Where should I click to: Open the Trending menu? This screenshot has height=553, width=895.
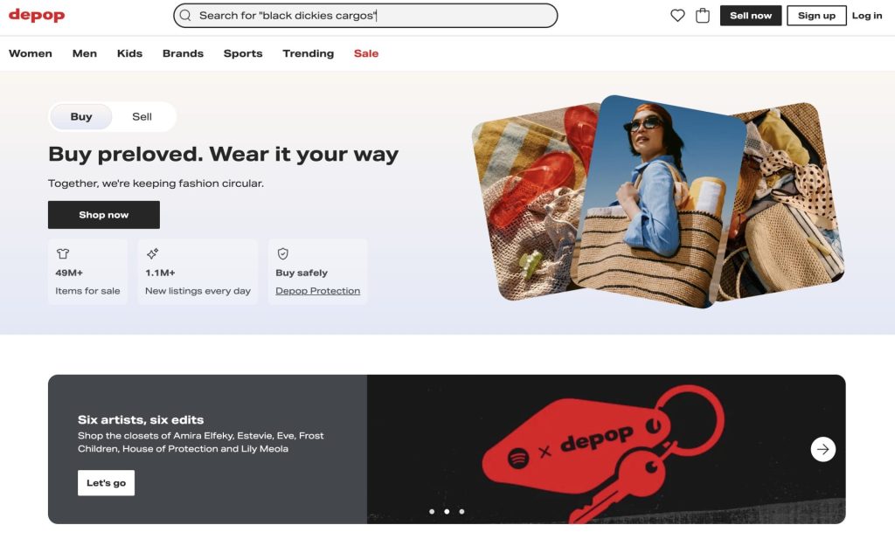[x=309, y=53]
